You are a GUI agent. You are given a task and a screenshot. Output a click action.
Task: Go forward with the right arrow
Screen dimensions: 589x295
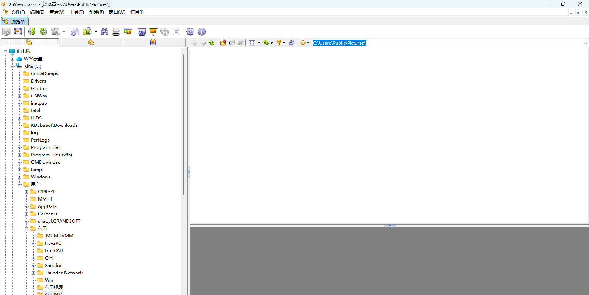203,43
